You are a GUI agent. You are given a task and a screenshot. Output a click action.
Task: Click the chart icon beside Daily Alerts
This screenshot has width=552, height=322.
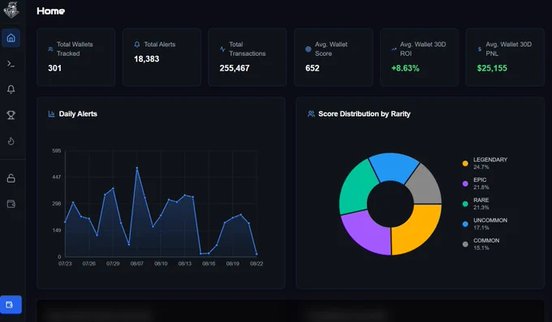click(51, 114)
